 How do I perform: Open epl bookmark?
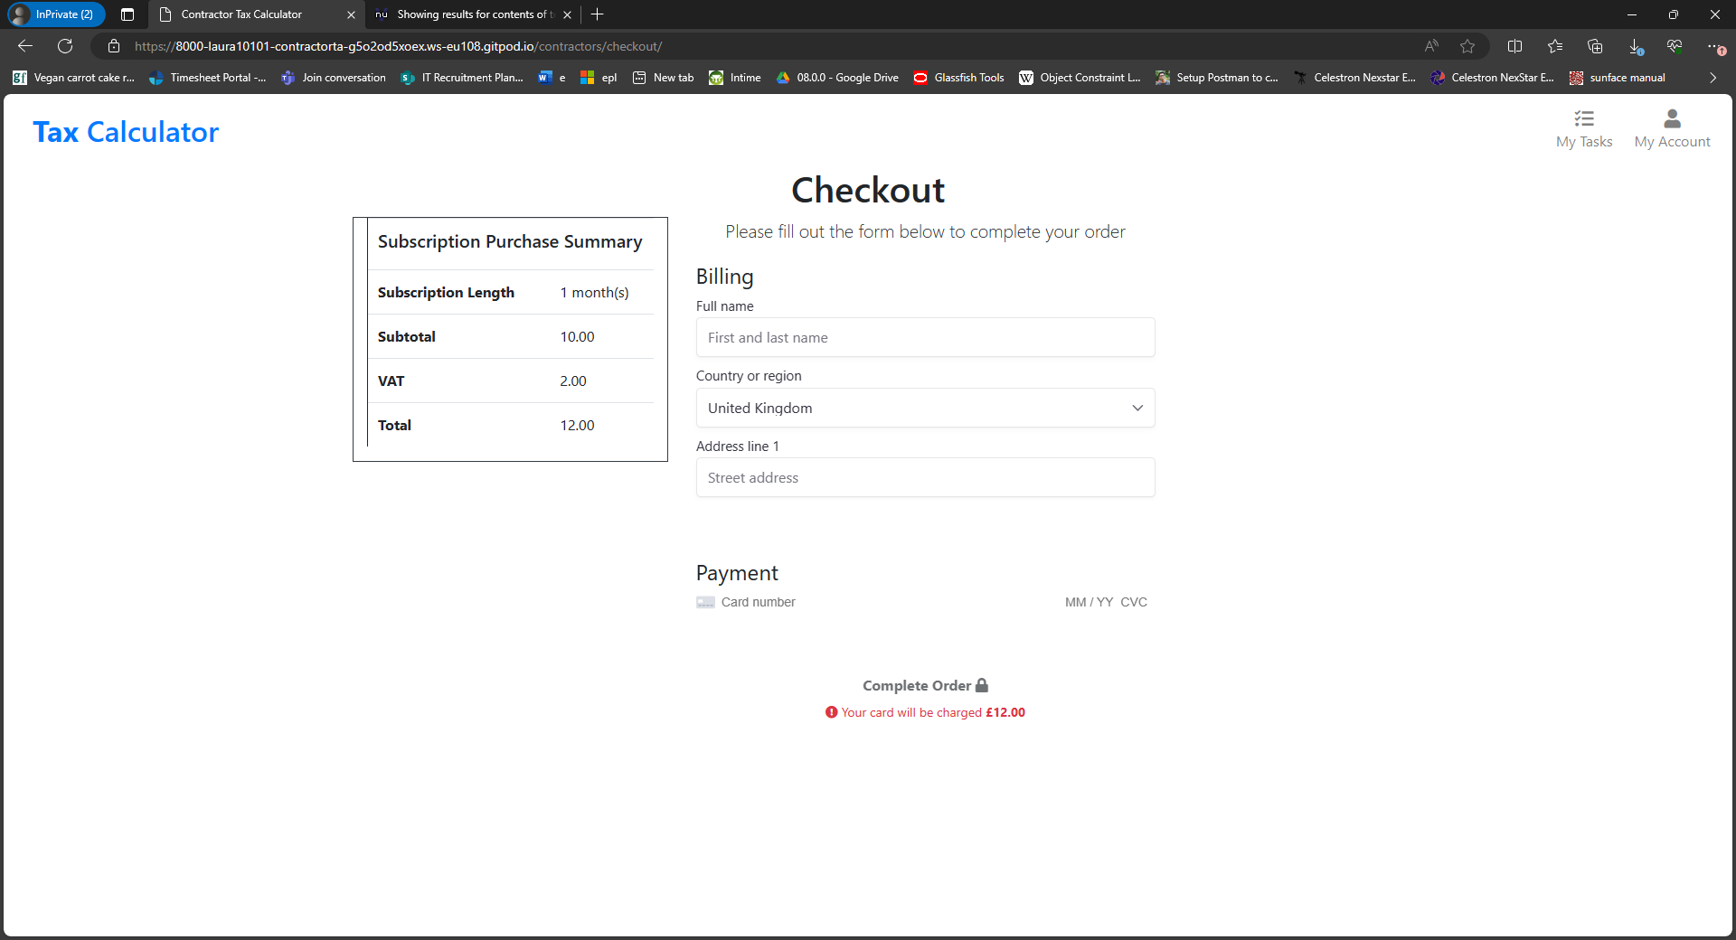(599, 78)
